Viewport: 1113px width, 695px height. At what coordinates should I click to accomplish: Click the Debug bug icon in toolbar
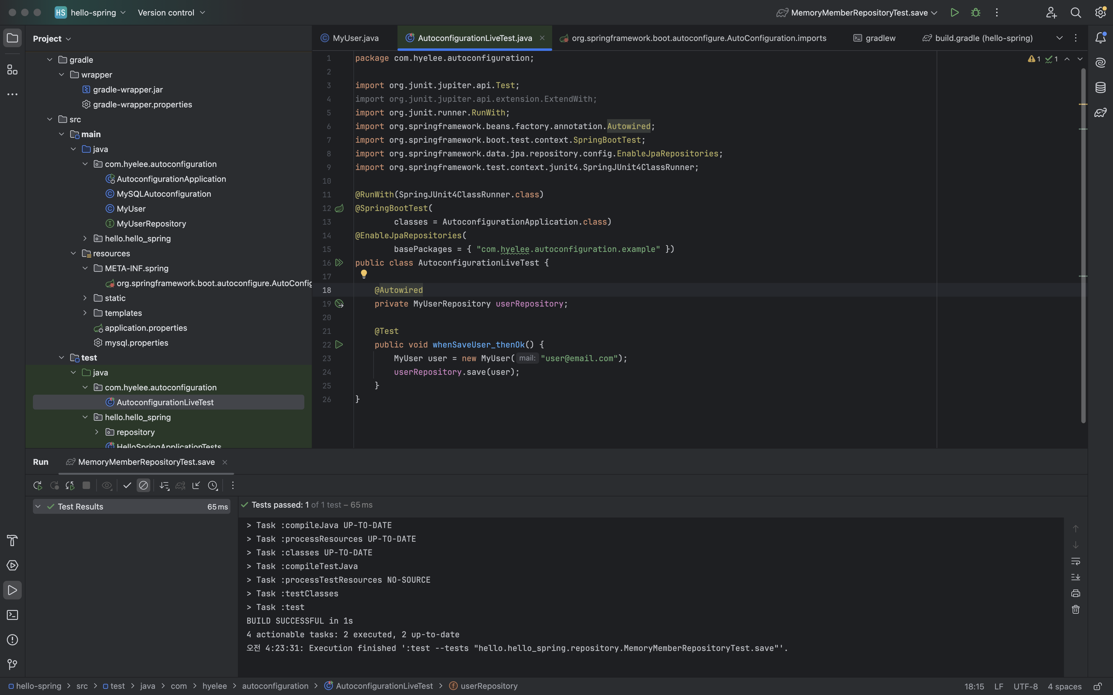[975, 12]
